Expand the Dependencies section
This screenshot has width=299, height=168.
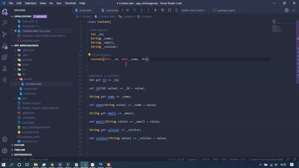pyautogui.click(x=23, y=154)
